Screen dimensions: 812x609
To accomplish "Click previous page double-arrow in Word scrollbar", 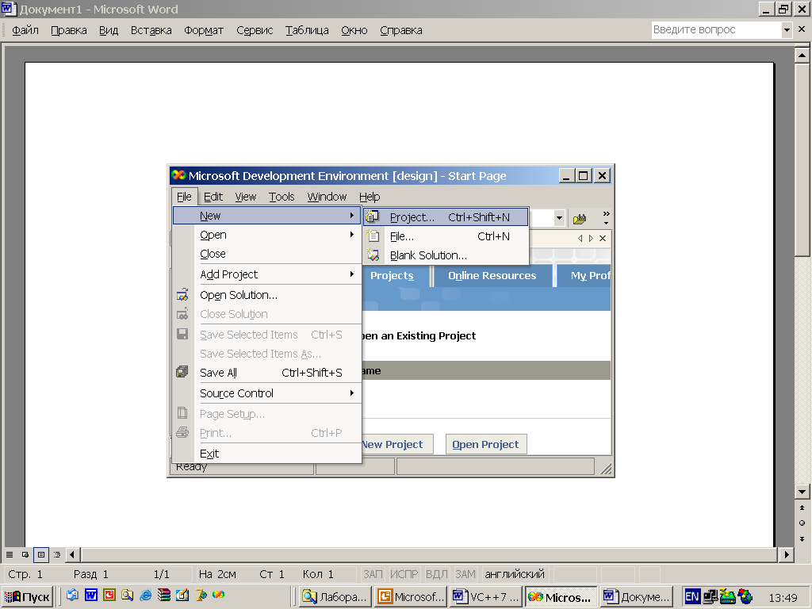I will [x=802, y=508].
